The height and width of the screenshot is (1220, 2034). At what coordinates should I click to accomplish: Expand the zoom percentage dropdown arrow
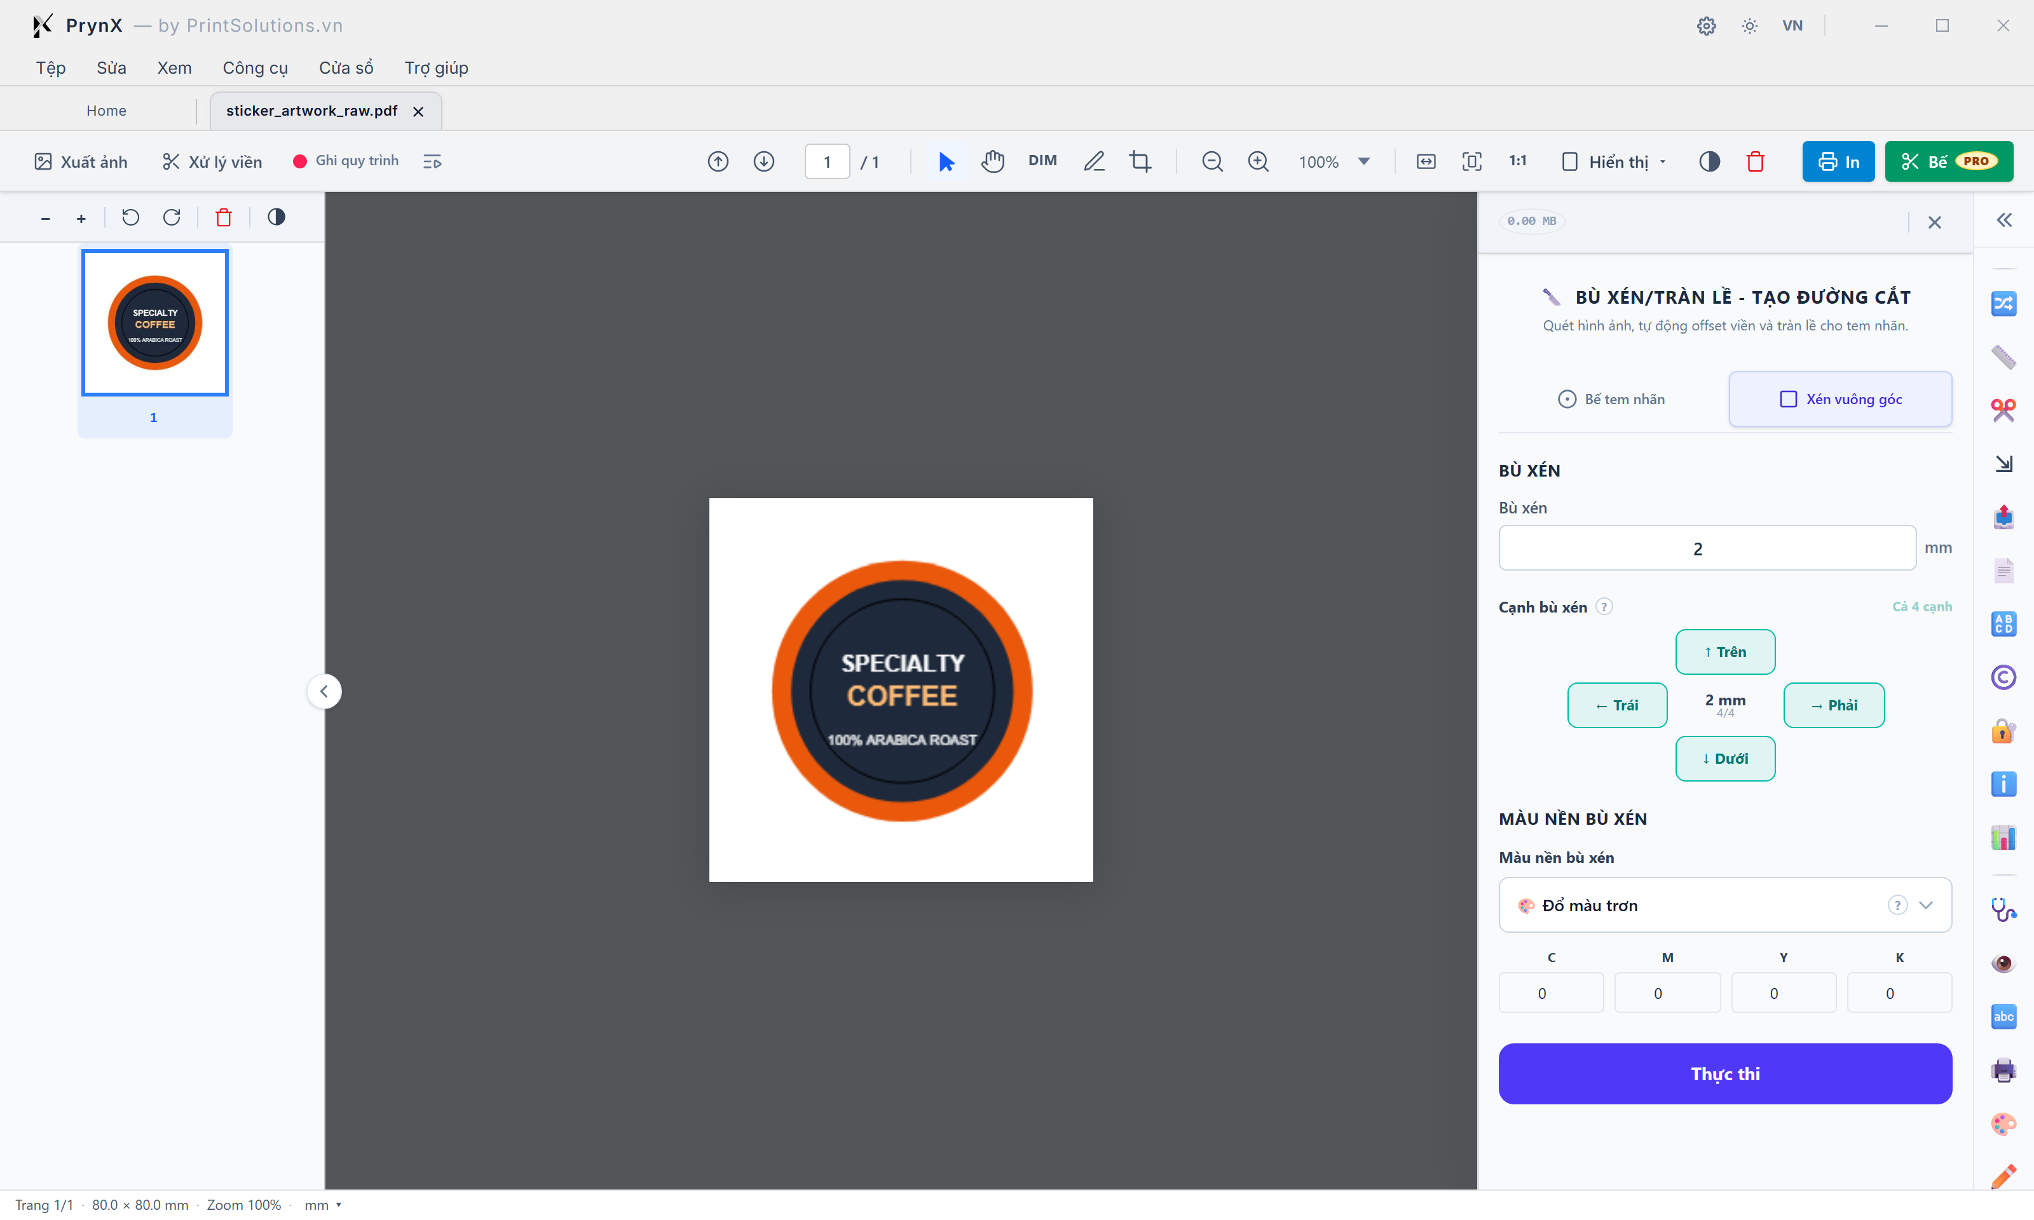(x=1364, y=161)
